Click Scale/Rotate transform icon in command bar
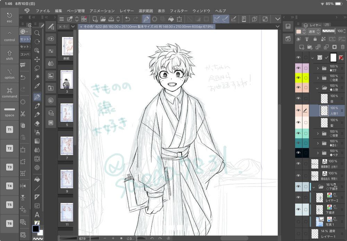 tap(179, 19)
